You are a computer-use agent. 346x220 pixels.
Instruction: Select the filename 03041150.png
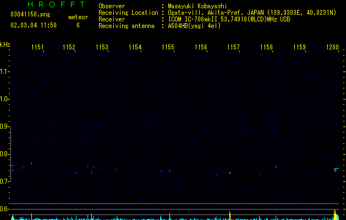[30, 14]
